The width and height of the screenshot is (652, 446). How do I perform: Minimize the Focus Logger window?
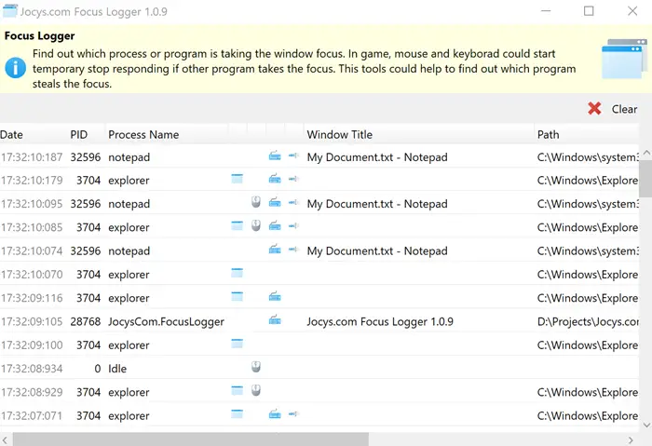(546, 11)
